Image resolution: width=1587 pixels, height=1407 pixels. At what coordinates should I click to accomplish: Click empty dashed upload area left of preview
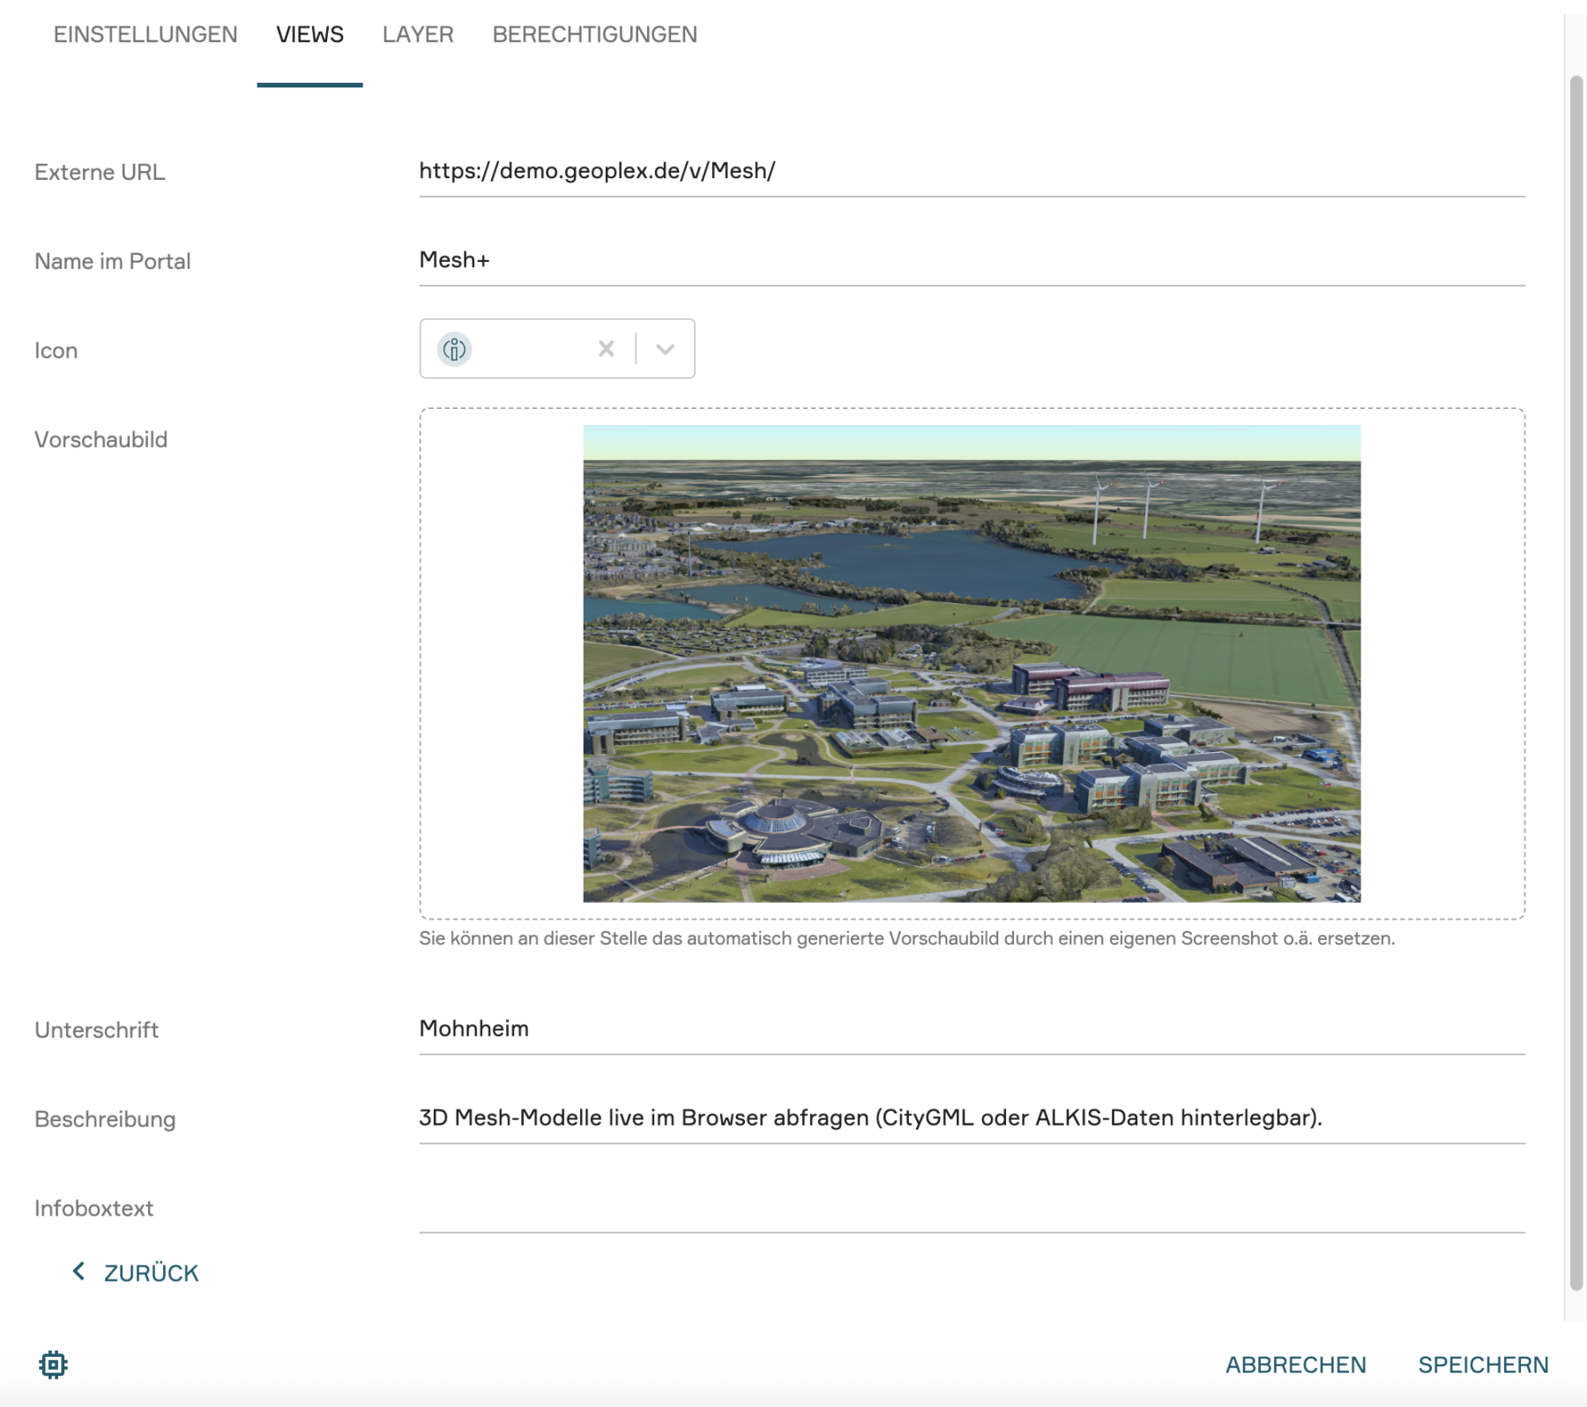tap(501, 663)
